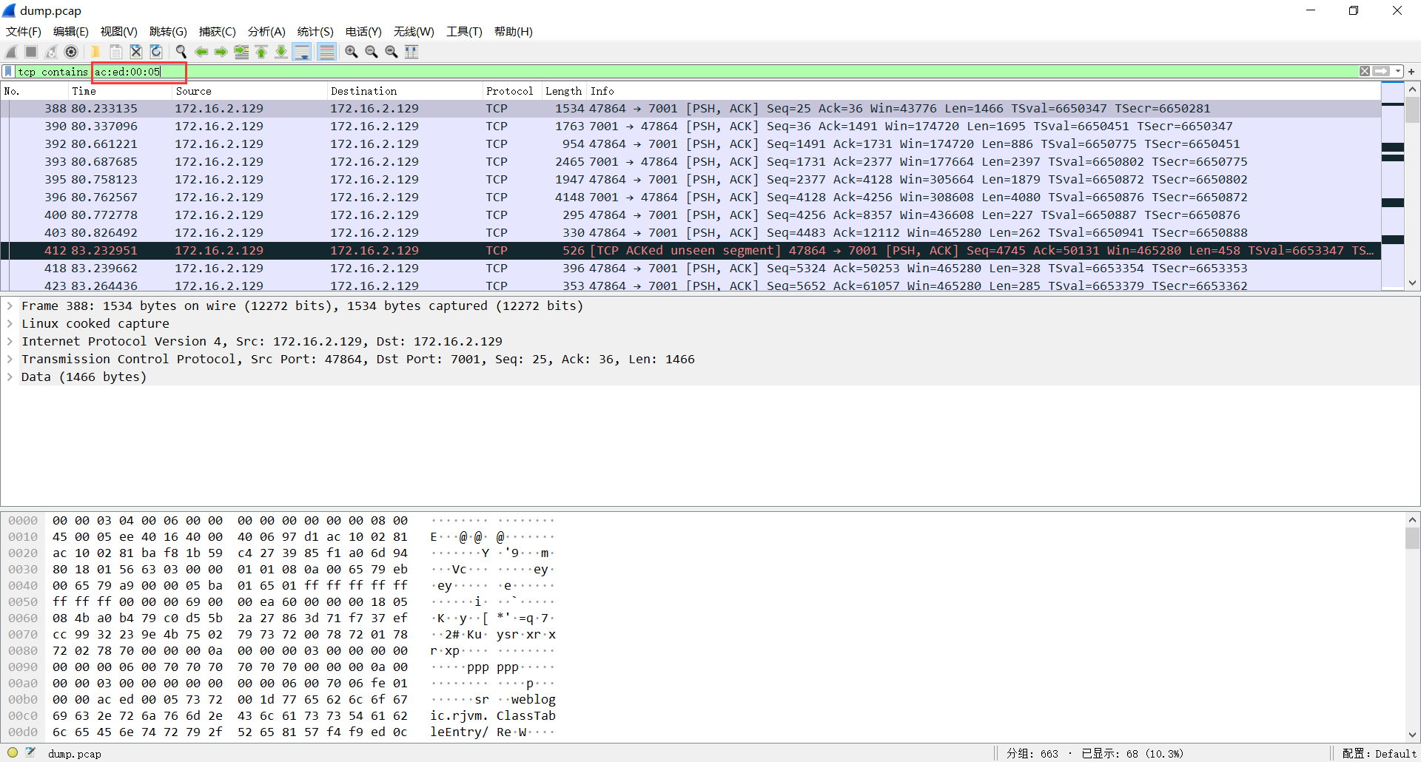
Task: Open the 分析(A) menu
Action: [266, 32]
